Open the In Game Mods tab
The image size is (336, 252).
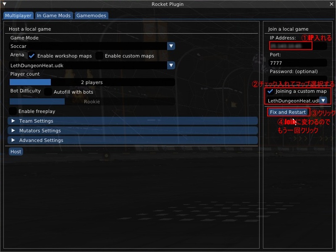(x=54, y=16)
